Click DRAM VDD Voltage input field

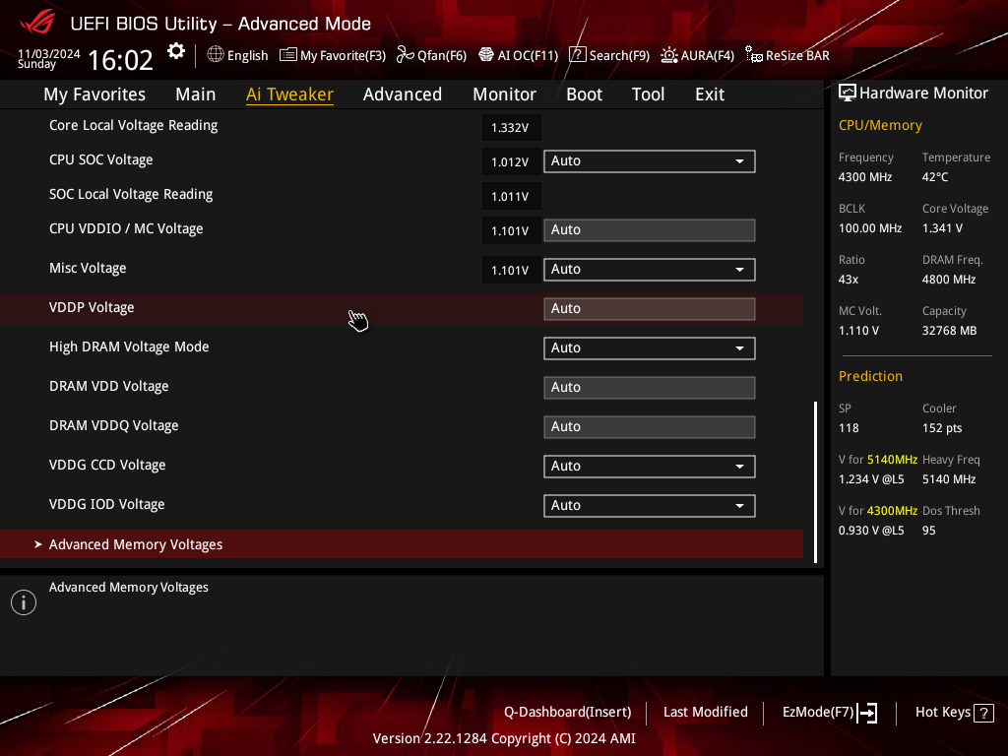pos(650,388)
